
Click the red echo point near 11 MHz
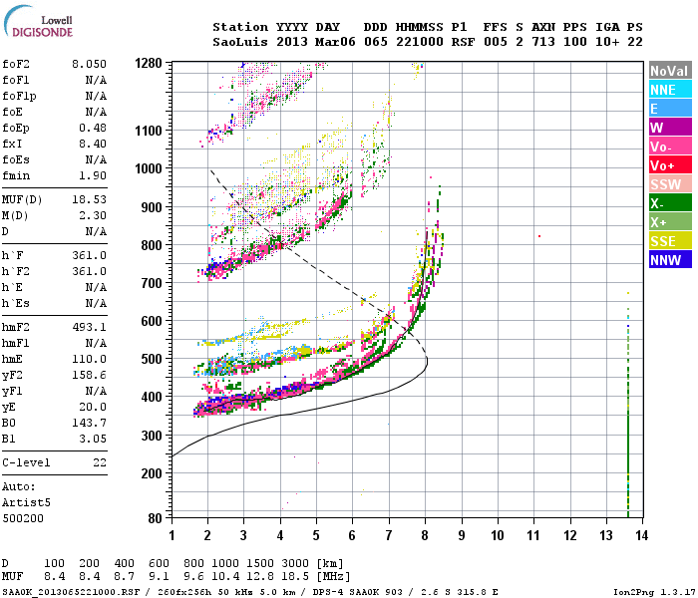pyautogui.click(x=539, y=236)
